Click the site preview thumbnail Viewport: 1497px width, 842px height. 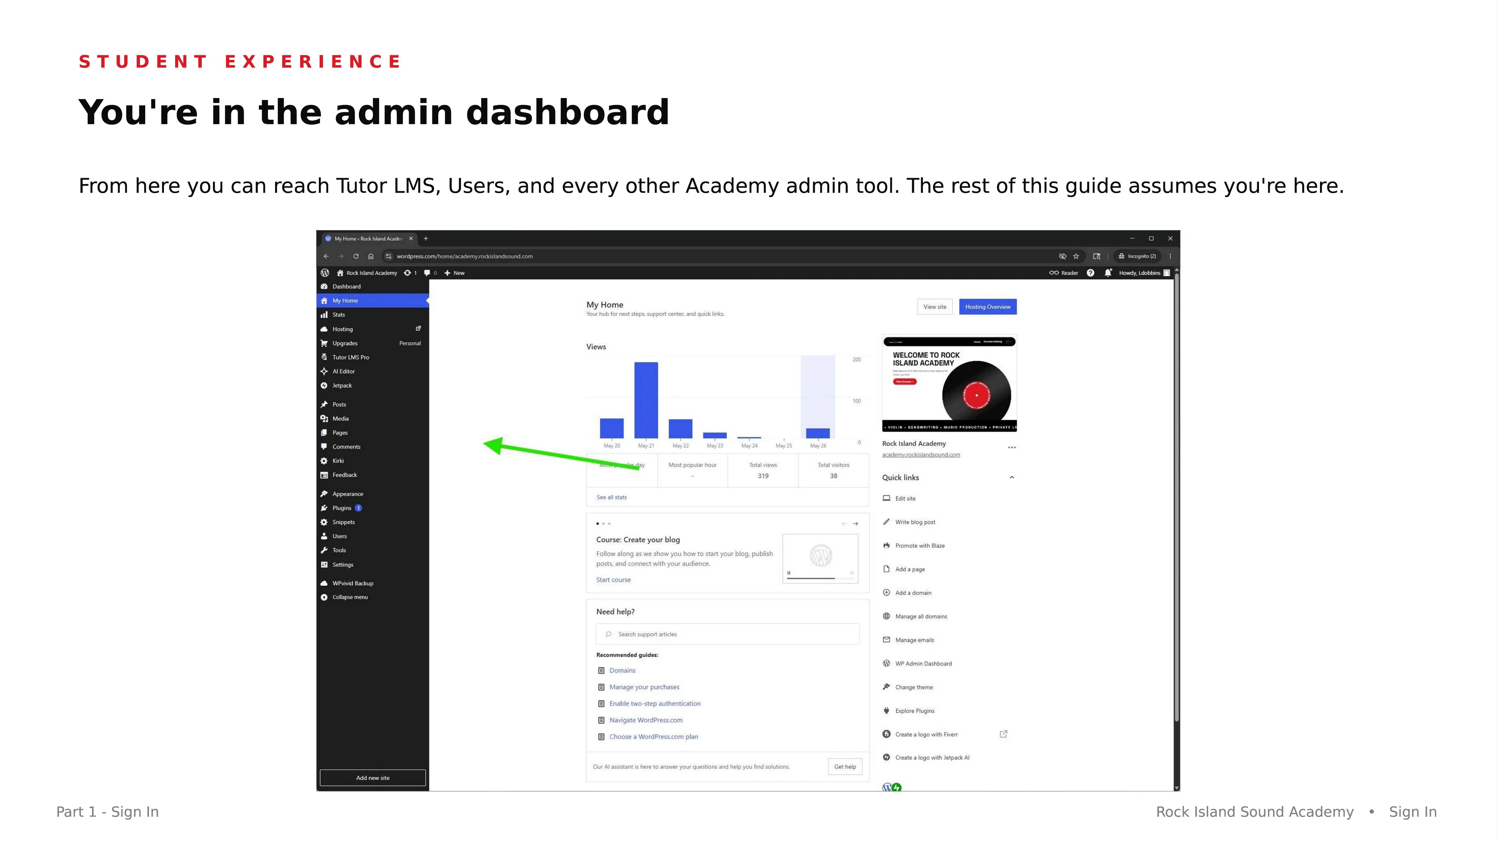click(949, 384)
